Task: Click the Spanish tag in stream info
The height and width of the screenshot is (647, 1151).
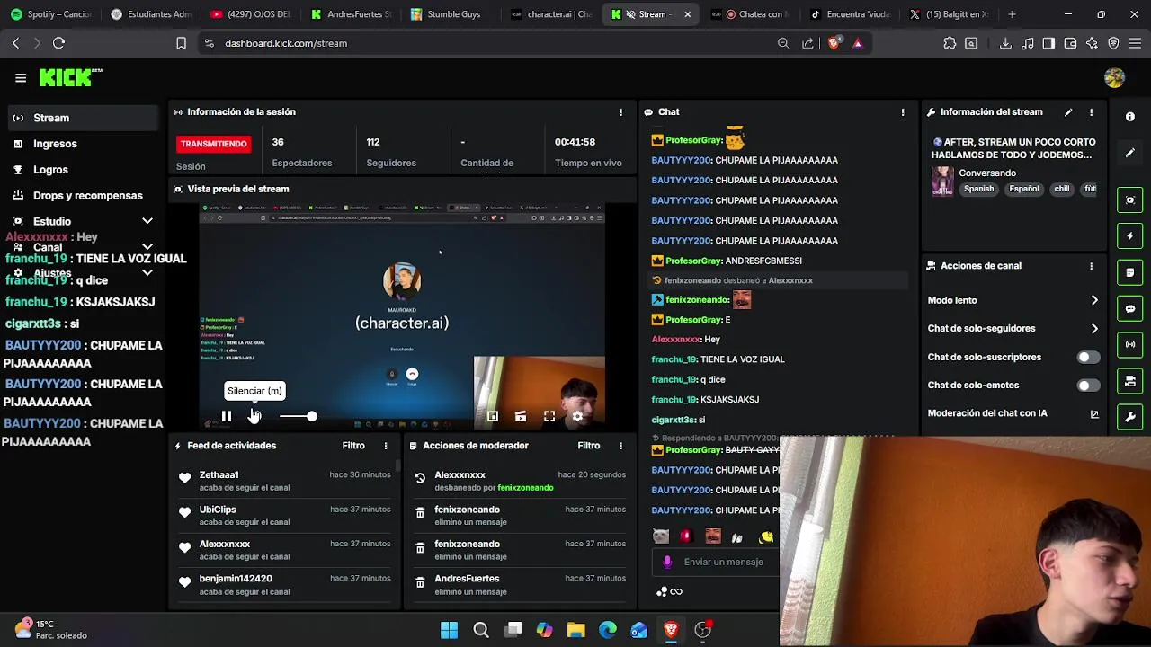Action: pos(979,189)
